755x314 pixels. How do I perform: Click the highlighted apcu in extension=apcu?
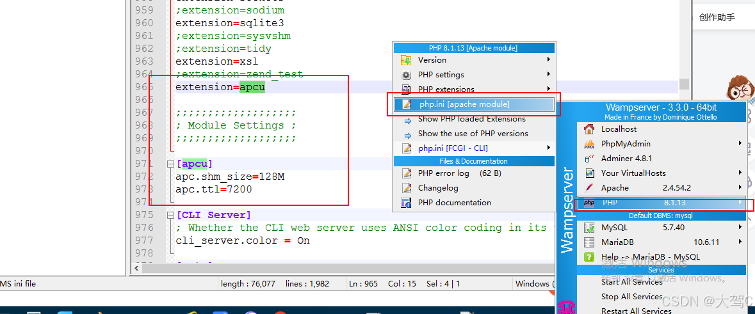tap(252, 87)
